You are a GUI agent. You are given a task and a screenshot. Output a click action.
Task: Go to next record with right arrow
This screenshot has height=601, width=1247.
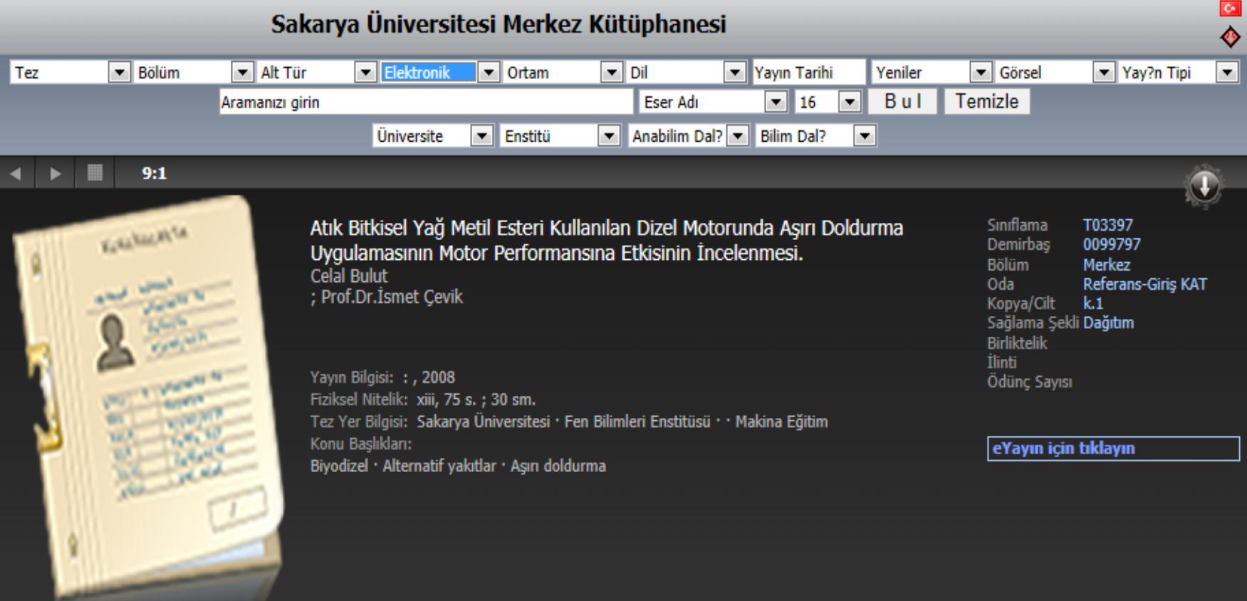pyautogui.click(x=56, y=173)
